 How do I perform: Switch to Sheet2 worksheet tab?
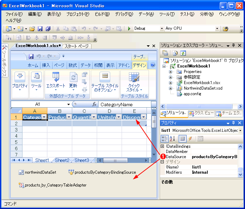click(62, 160)
